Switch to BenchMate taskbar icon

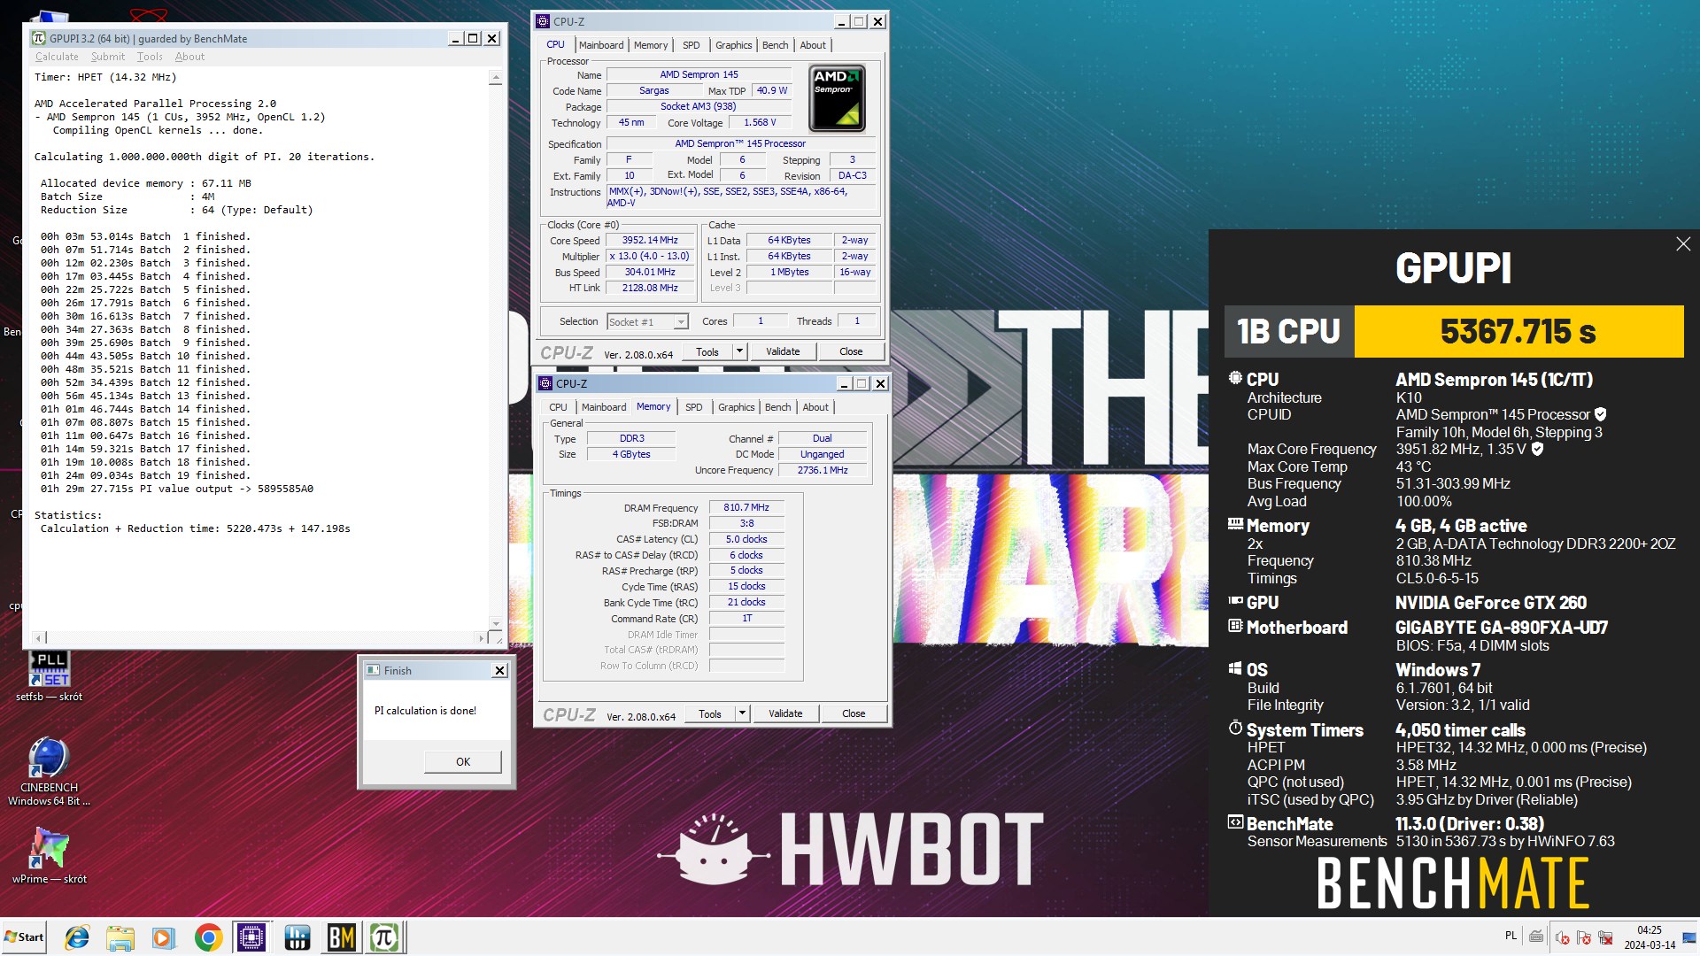point(341,937)
